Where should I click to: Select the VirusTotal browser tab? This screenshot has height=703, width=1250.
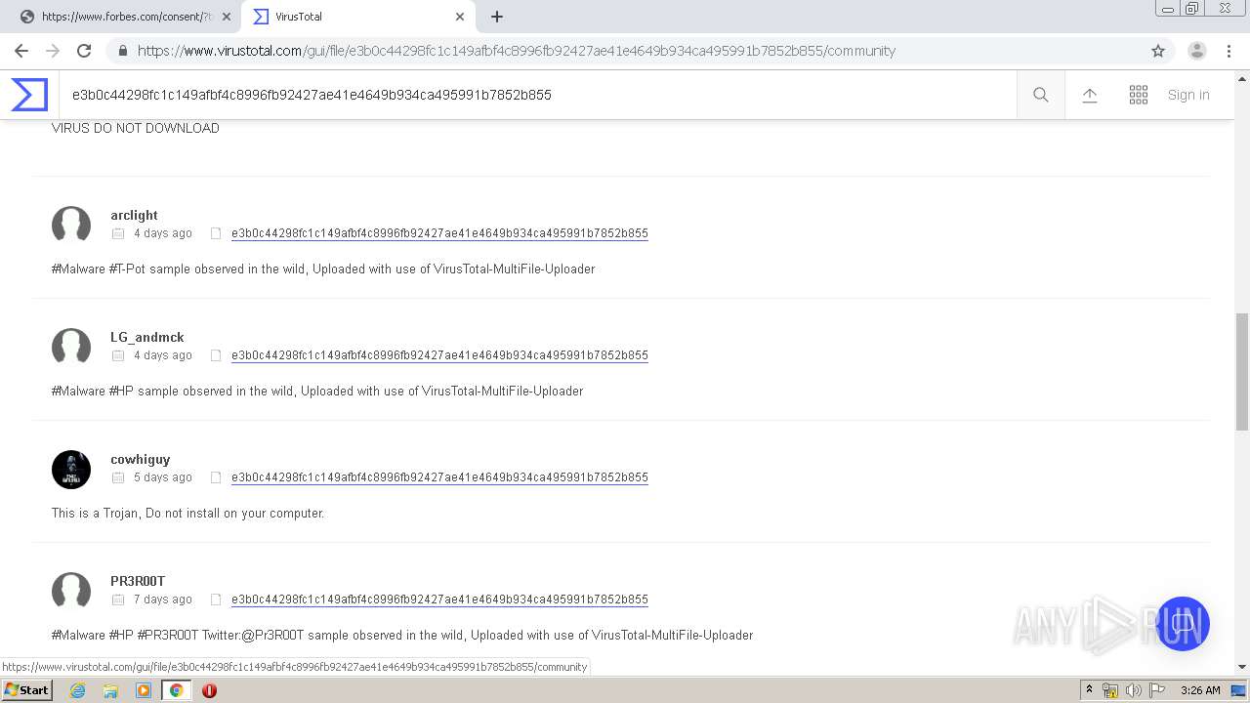tap(357, 17)
